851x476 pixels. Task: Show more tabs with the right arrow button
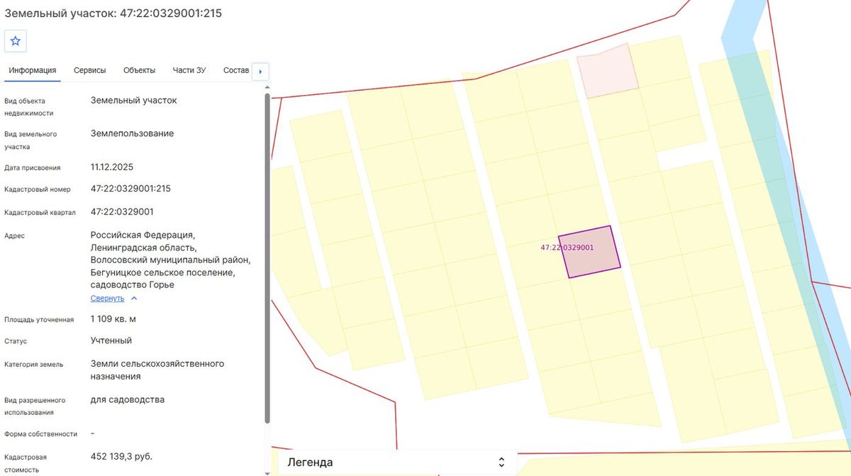pyautogui.click(x=260, y=72)
